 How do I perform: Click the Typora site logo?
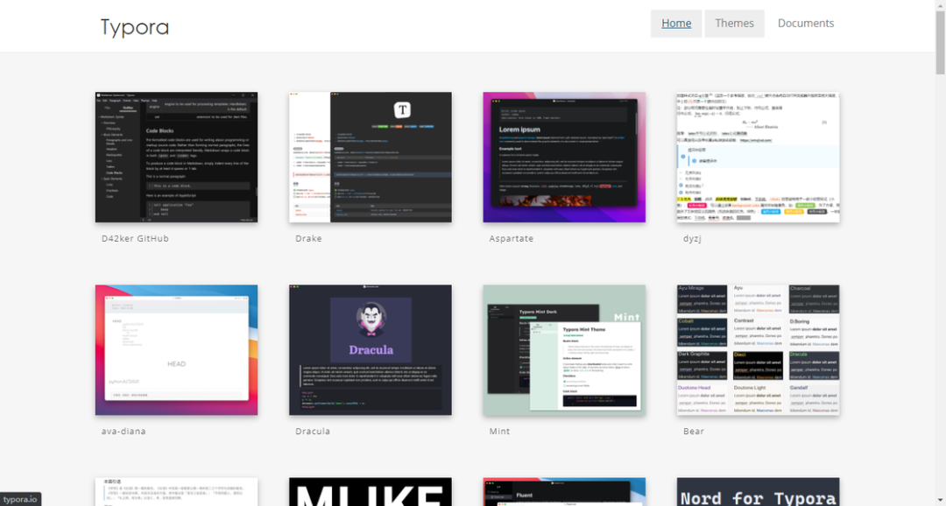[135, 27]
